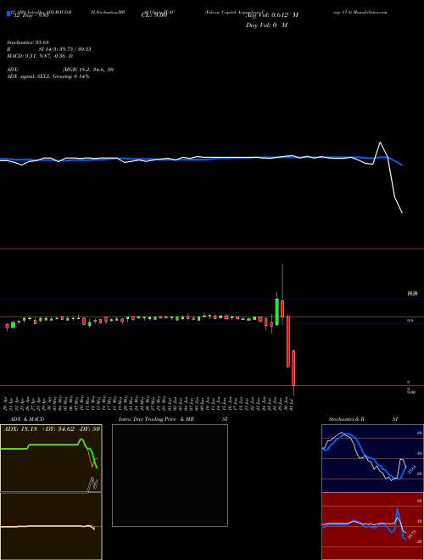
Task: Click the white price line peak
Action: point(380,143)
